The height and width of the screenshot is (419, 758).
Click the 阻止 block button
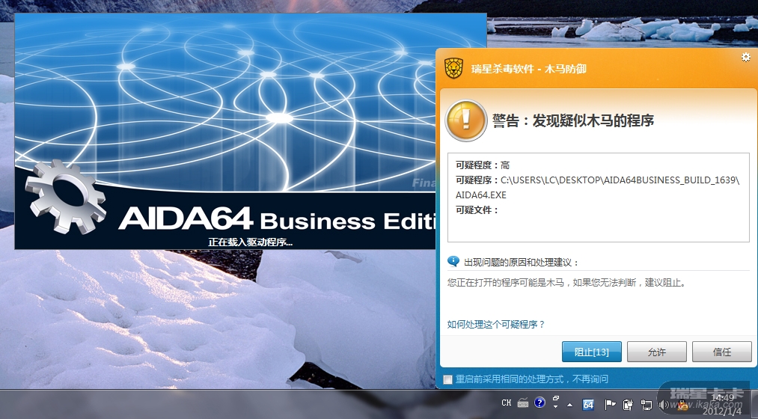tap(591, 352)
